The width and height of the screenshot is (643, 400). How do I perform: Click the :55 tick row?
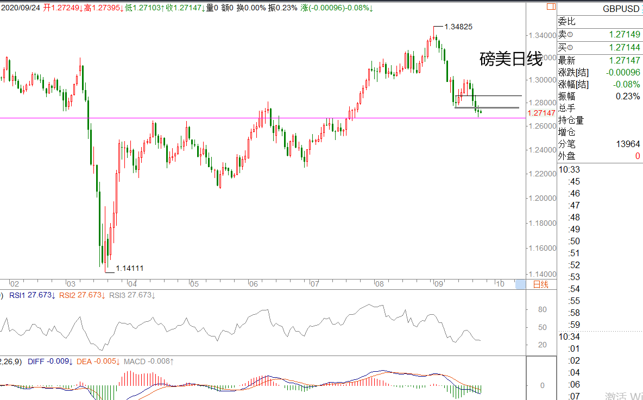574,301
